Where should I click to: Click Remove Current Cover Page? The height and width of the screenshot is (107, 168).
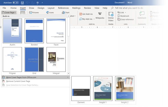pos(36,81)
